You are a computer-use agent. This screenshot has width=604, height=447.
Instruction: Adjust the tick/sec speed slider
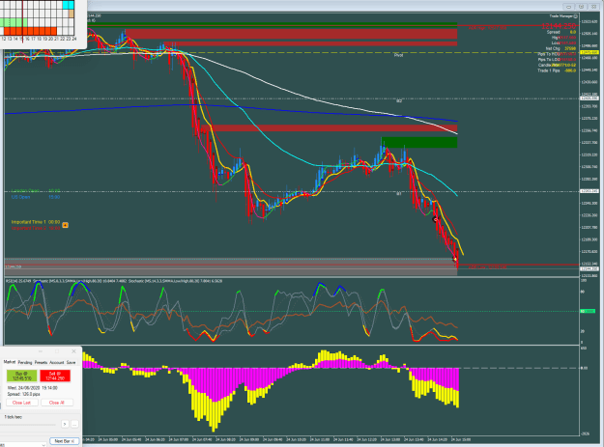point(29,424)
